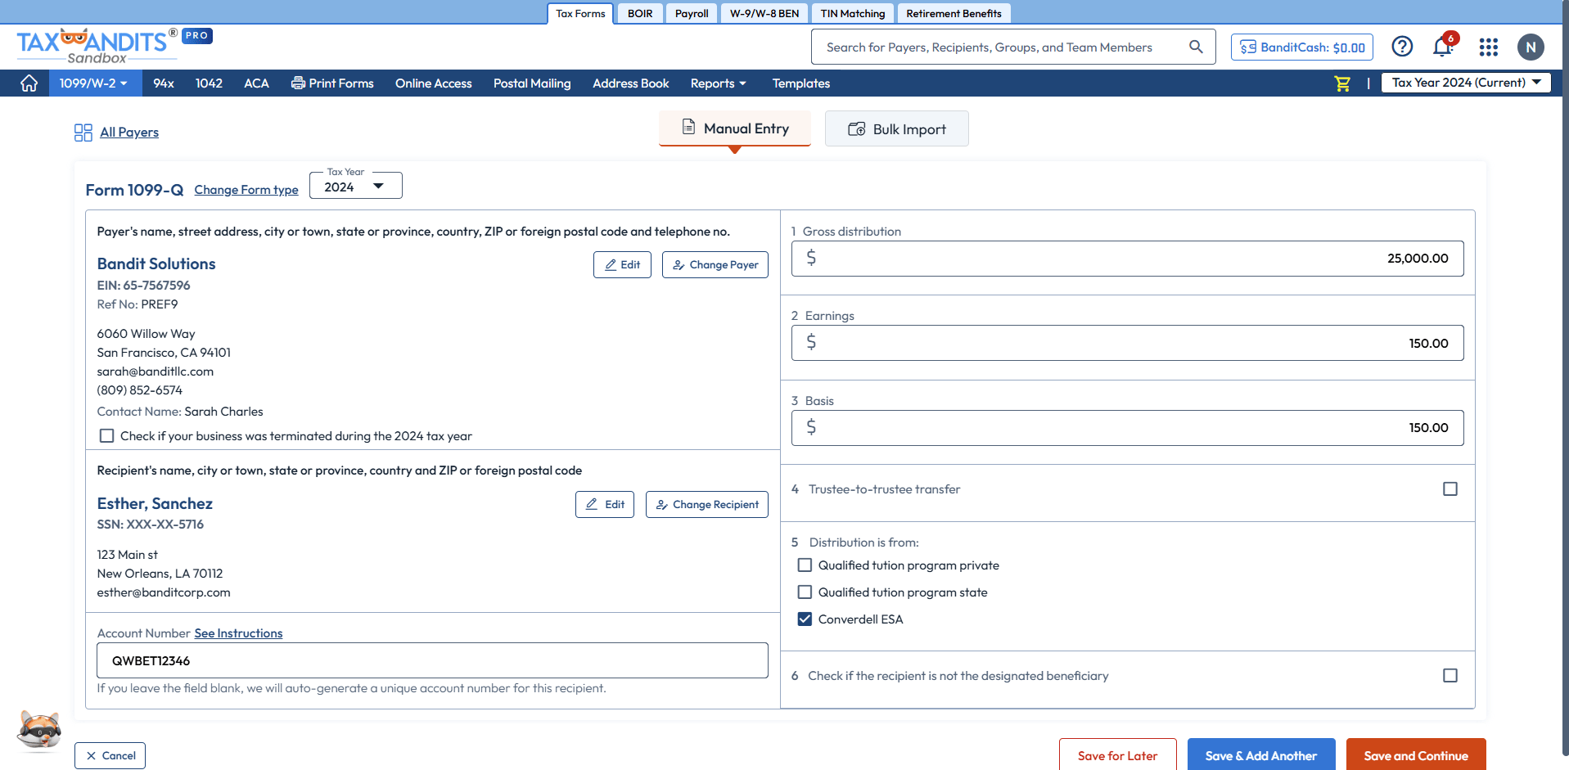Open Print Forms from the navigation bar

tap(332, 83)
